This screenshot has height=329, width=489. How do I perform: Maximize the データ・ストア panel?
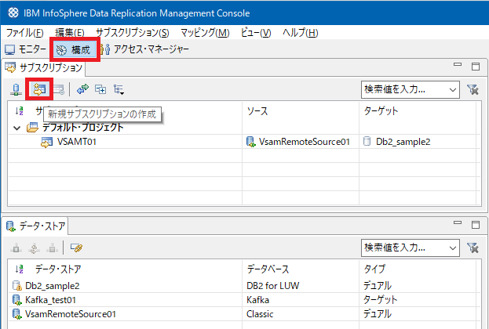pos(476,224)
